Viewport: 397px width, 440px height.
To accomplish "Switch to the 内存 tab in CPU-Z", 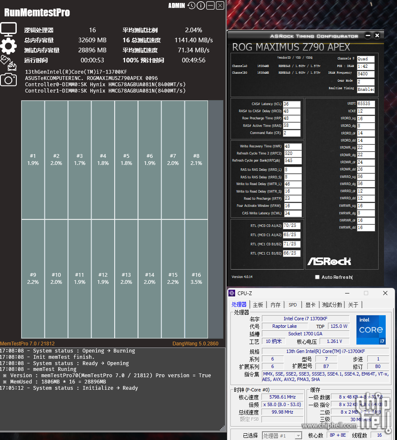I will pos(275,305).
